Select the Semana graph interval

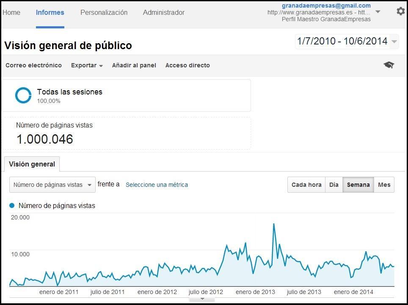pyautogui.click(x=358, y=185)
